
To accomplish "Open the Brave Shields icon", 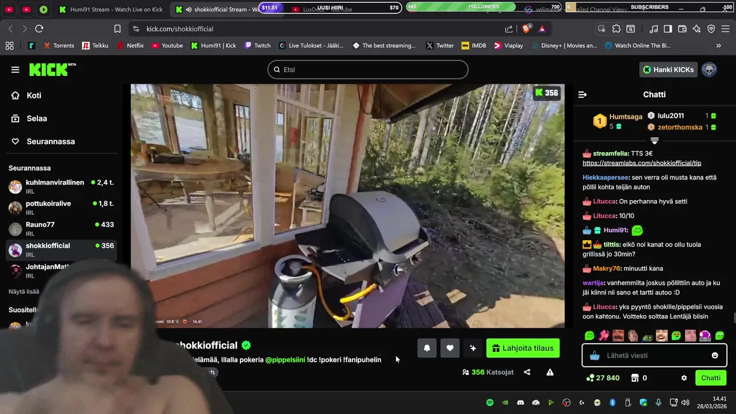I will click(526, 29).
